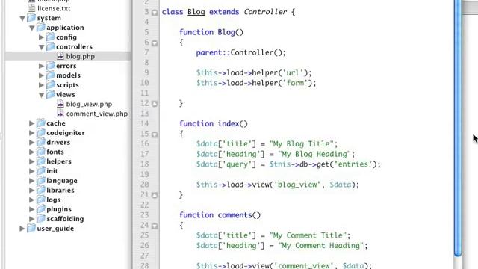This screenshot has height=269, width=478.
Task: Click the fonts folder icon
Action: point(41,152)
